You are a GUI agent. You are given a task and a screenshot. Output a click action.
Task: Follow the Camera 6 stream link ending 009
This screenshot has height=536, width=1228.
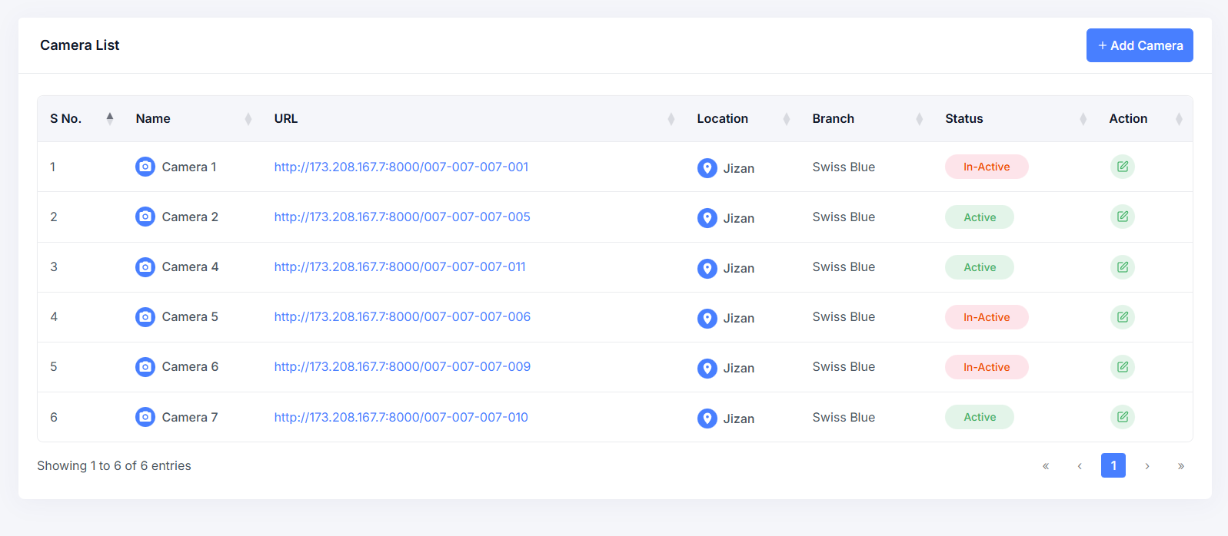pos(402,366)
